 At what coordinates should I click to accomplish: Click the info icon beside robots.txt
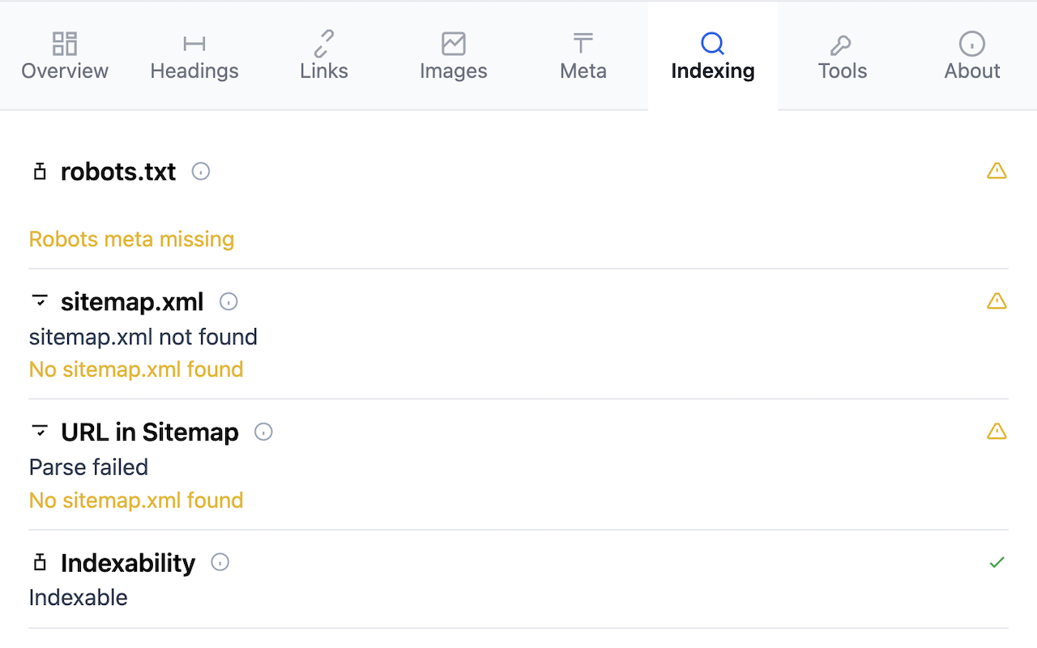click(x=201, y=172)
